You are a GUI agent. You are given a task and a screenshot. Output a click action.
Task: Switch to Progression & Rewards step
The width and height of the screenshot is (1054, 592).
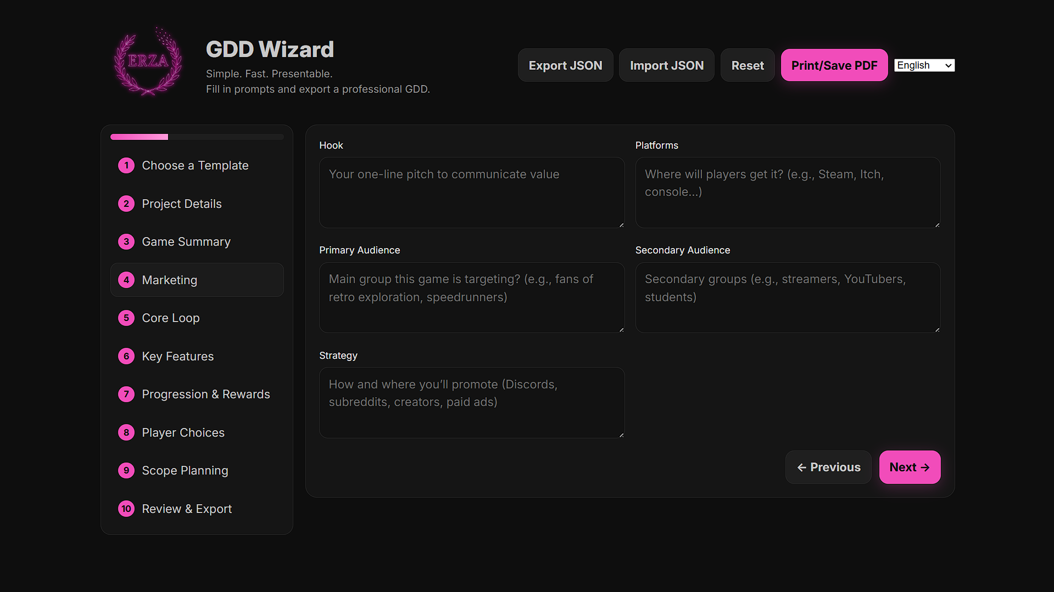(x=206, y=394)
